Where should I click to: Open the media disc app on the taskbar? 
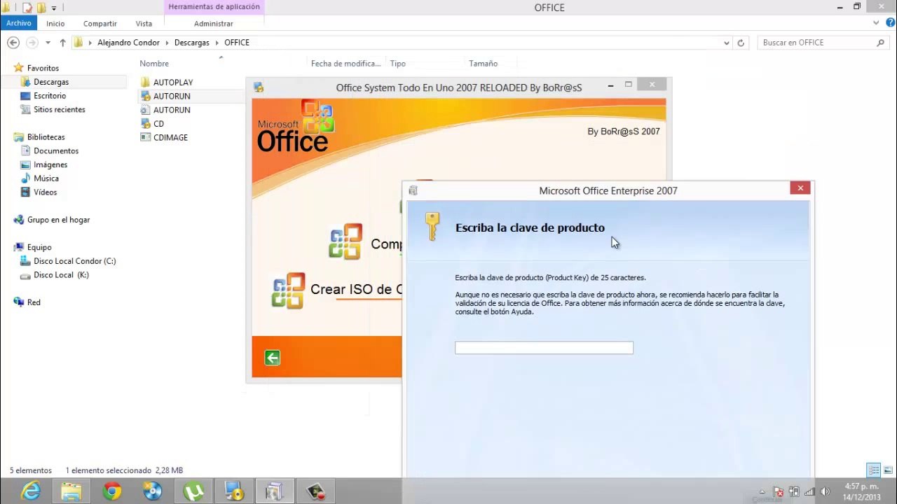(153, 491)
